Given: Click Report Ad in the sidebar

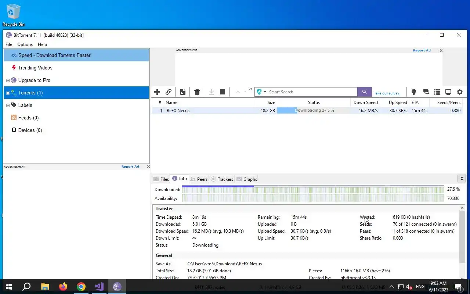Looking at the screenshot, I should pos(130,166).
